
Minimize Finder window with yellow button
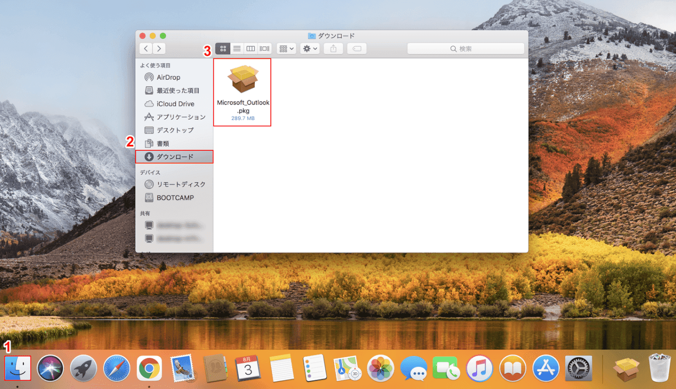153,35
